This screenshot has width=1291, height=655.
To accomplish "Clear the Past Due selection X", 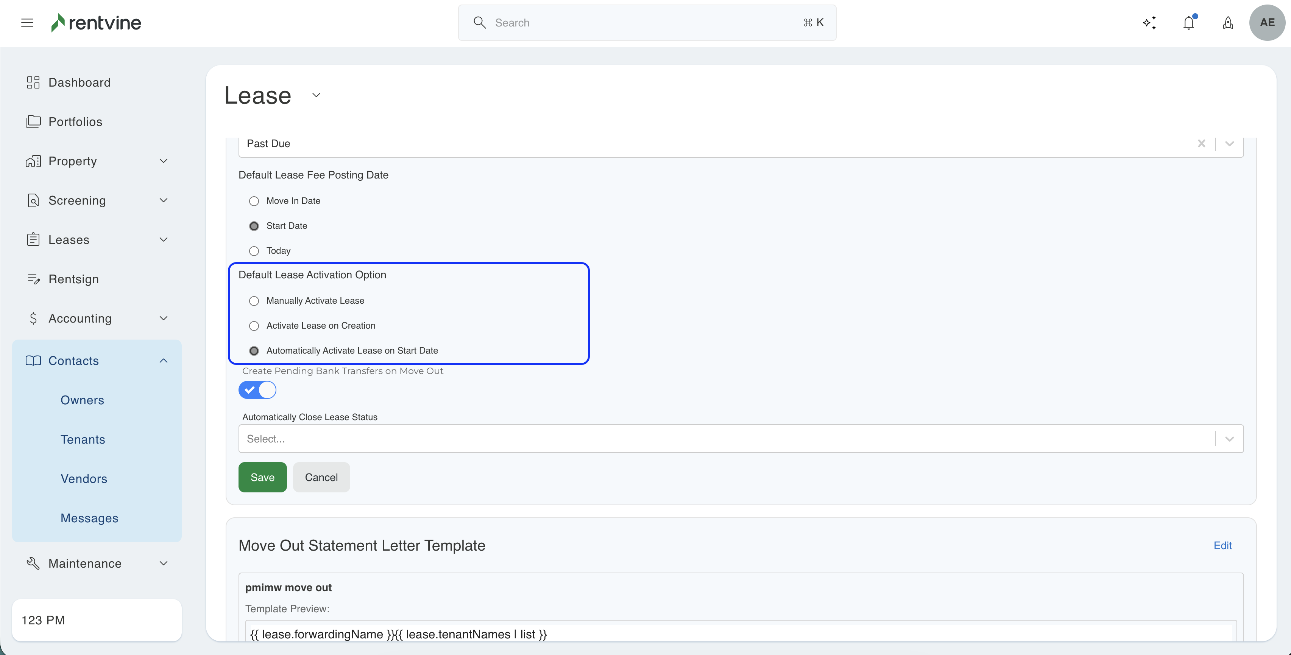I will (x=1201, y=144).
